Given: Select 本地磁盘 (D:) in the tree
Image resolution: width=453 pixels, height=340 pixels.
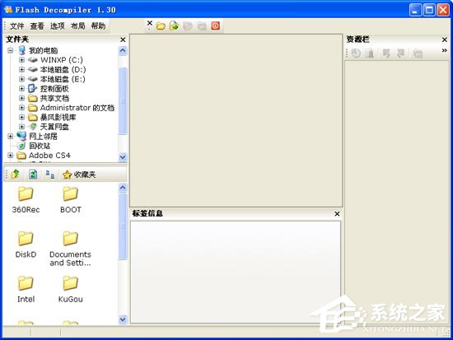Looking at the screenshot, I should click(63, 69).
